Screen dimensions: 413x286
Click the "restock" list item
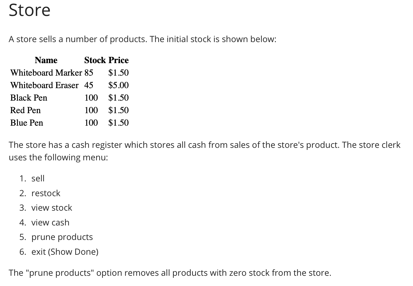(46, 193)
